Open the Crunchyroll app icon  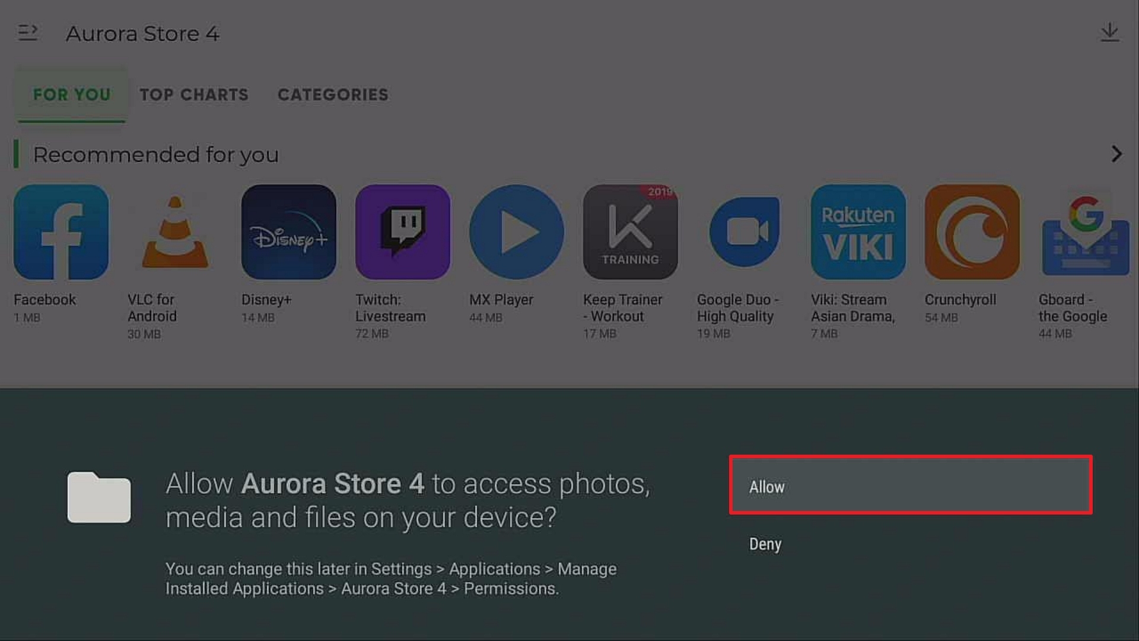click(972, 232)
